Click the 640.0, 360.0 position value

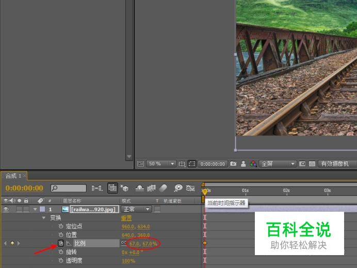(136, 235)
